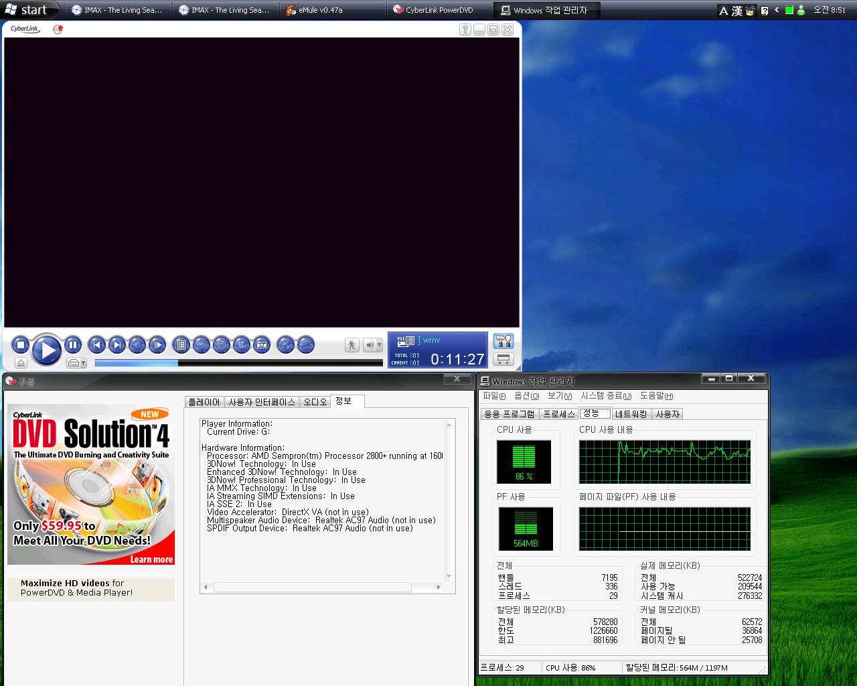Screen dimensions: 857x686
Task: Select the 성능 tab in Task Manager
Action: (x=595, y=413)
